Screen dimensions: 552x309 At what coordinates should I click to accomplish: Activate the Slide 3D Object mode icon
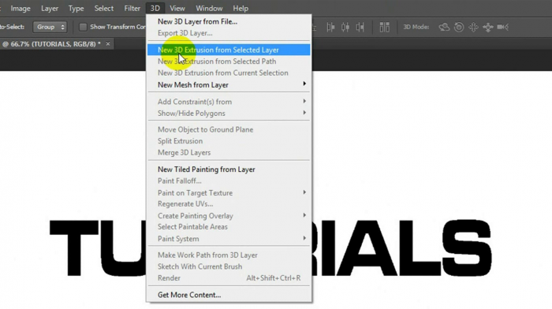click(488, 27)
